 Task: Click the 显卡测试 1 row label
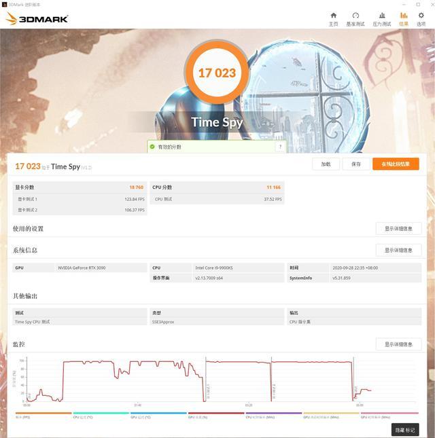click(27, 199)
